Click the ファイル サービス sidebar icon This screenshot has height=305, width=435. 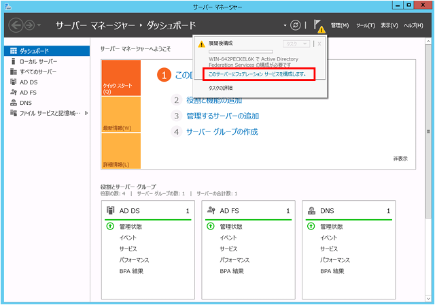(x=14, y=113)
